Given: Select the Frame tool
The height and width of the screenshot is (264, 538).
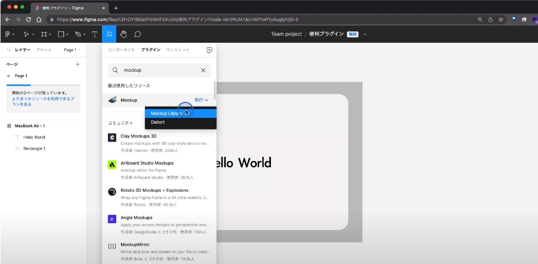Looking at the screenshot, I should (44, 34).
